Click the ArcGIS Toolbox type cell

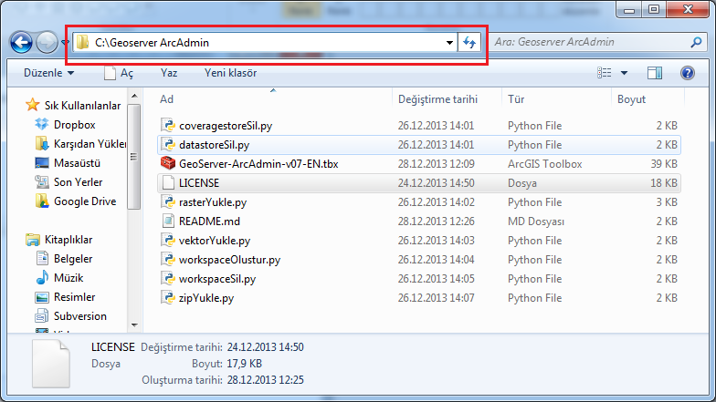(544, 164)
